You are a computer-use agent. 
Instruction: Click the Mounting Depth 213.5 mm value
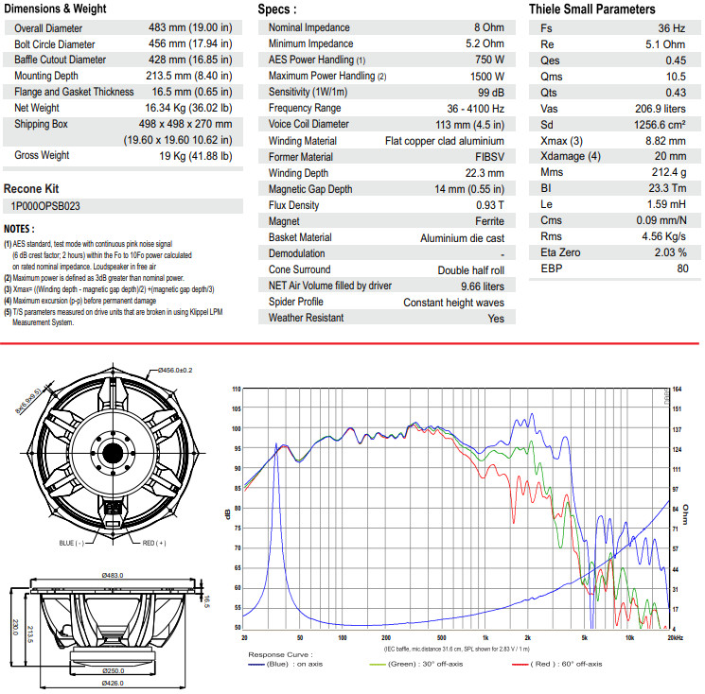tap(189, 76)
